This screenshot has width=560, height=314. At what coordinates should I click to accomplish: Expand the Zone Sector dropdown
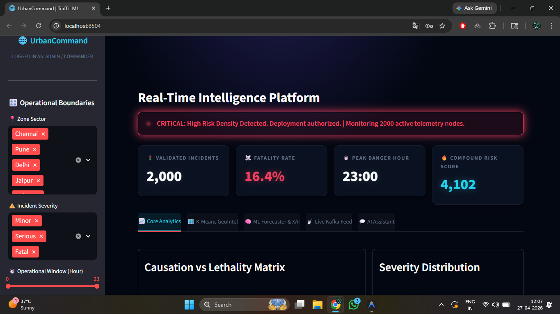point(88,160)
